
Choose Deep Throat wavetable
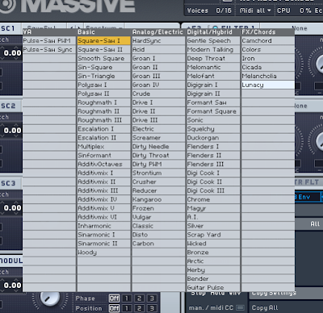tap(213, 58)
